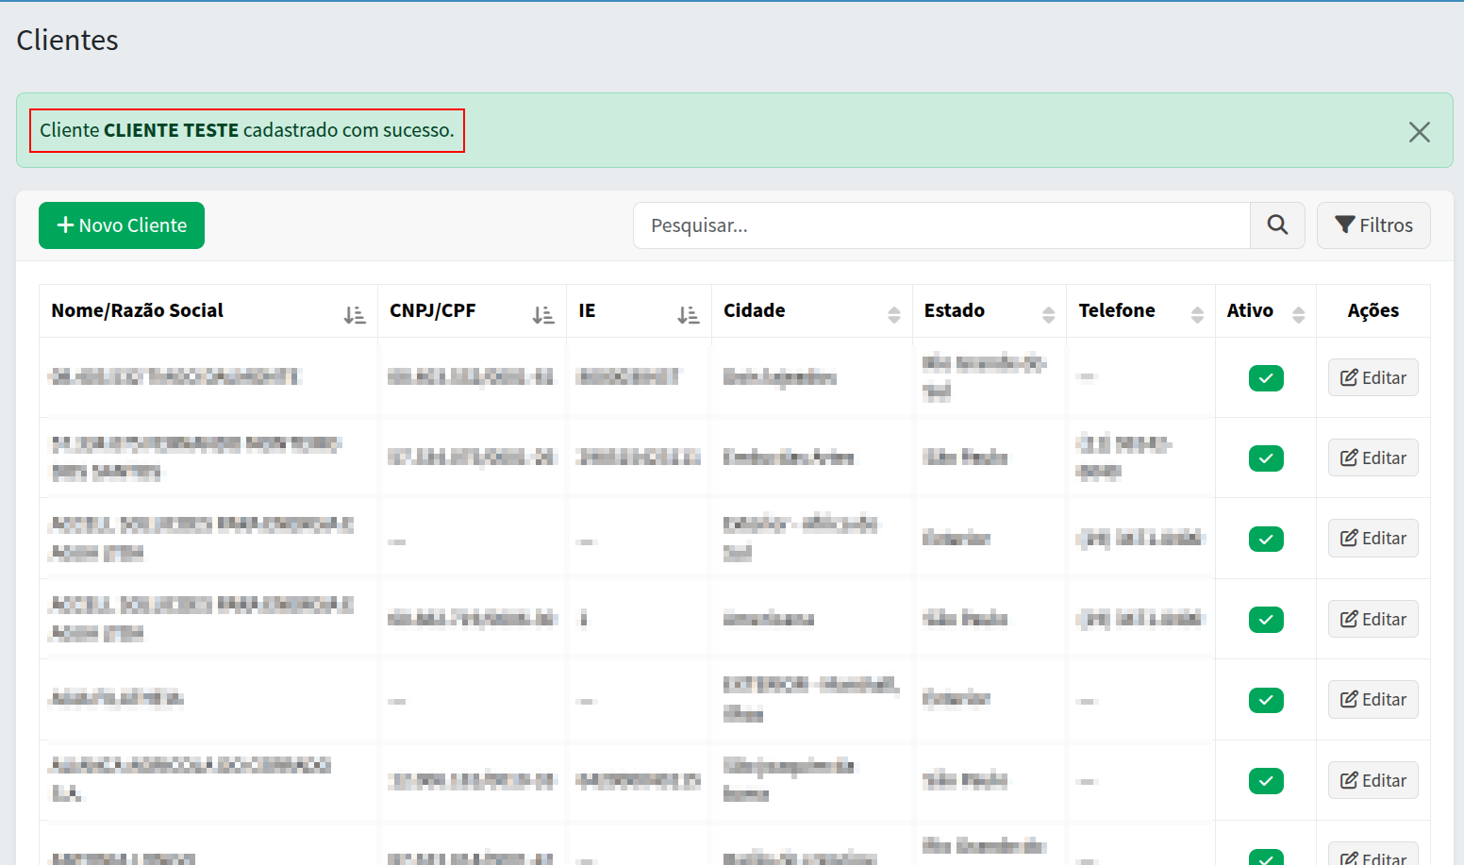Toggle sort arrows on Estado column
The width and height of the screenshot is (1464, 865).
click(1048, 315)
